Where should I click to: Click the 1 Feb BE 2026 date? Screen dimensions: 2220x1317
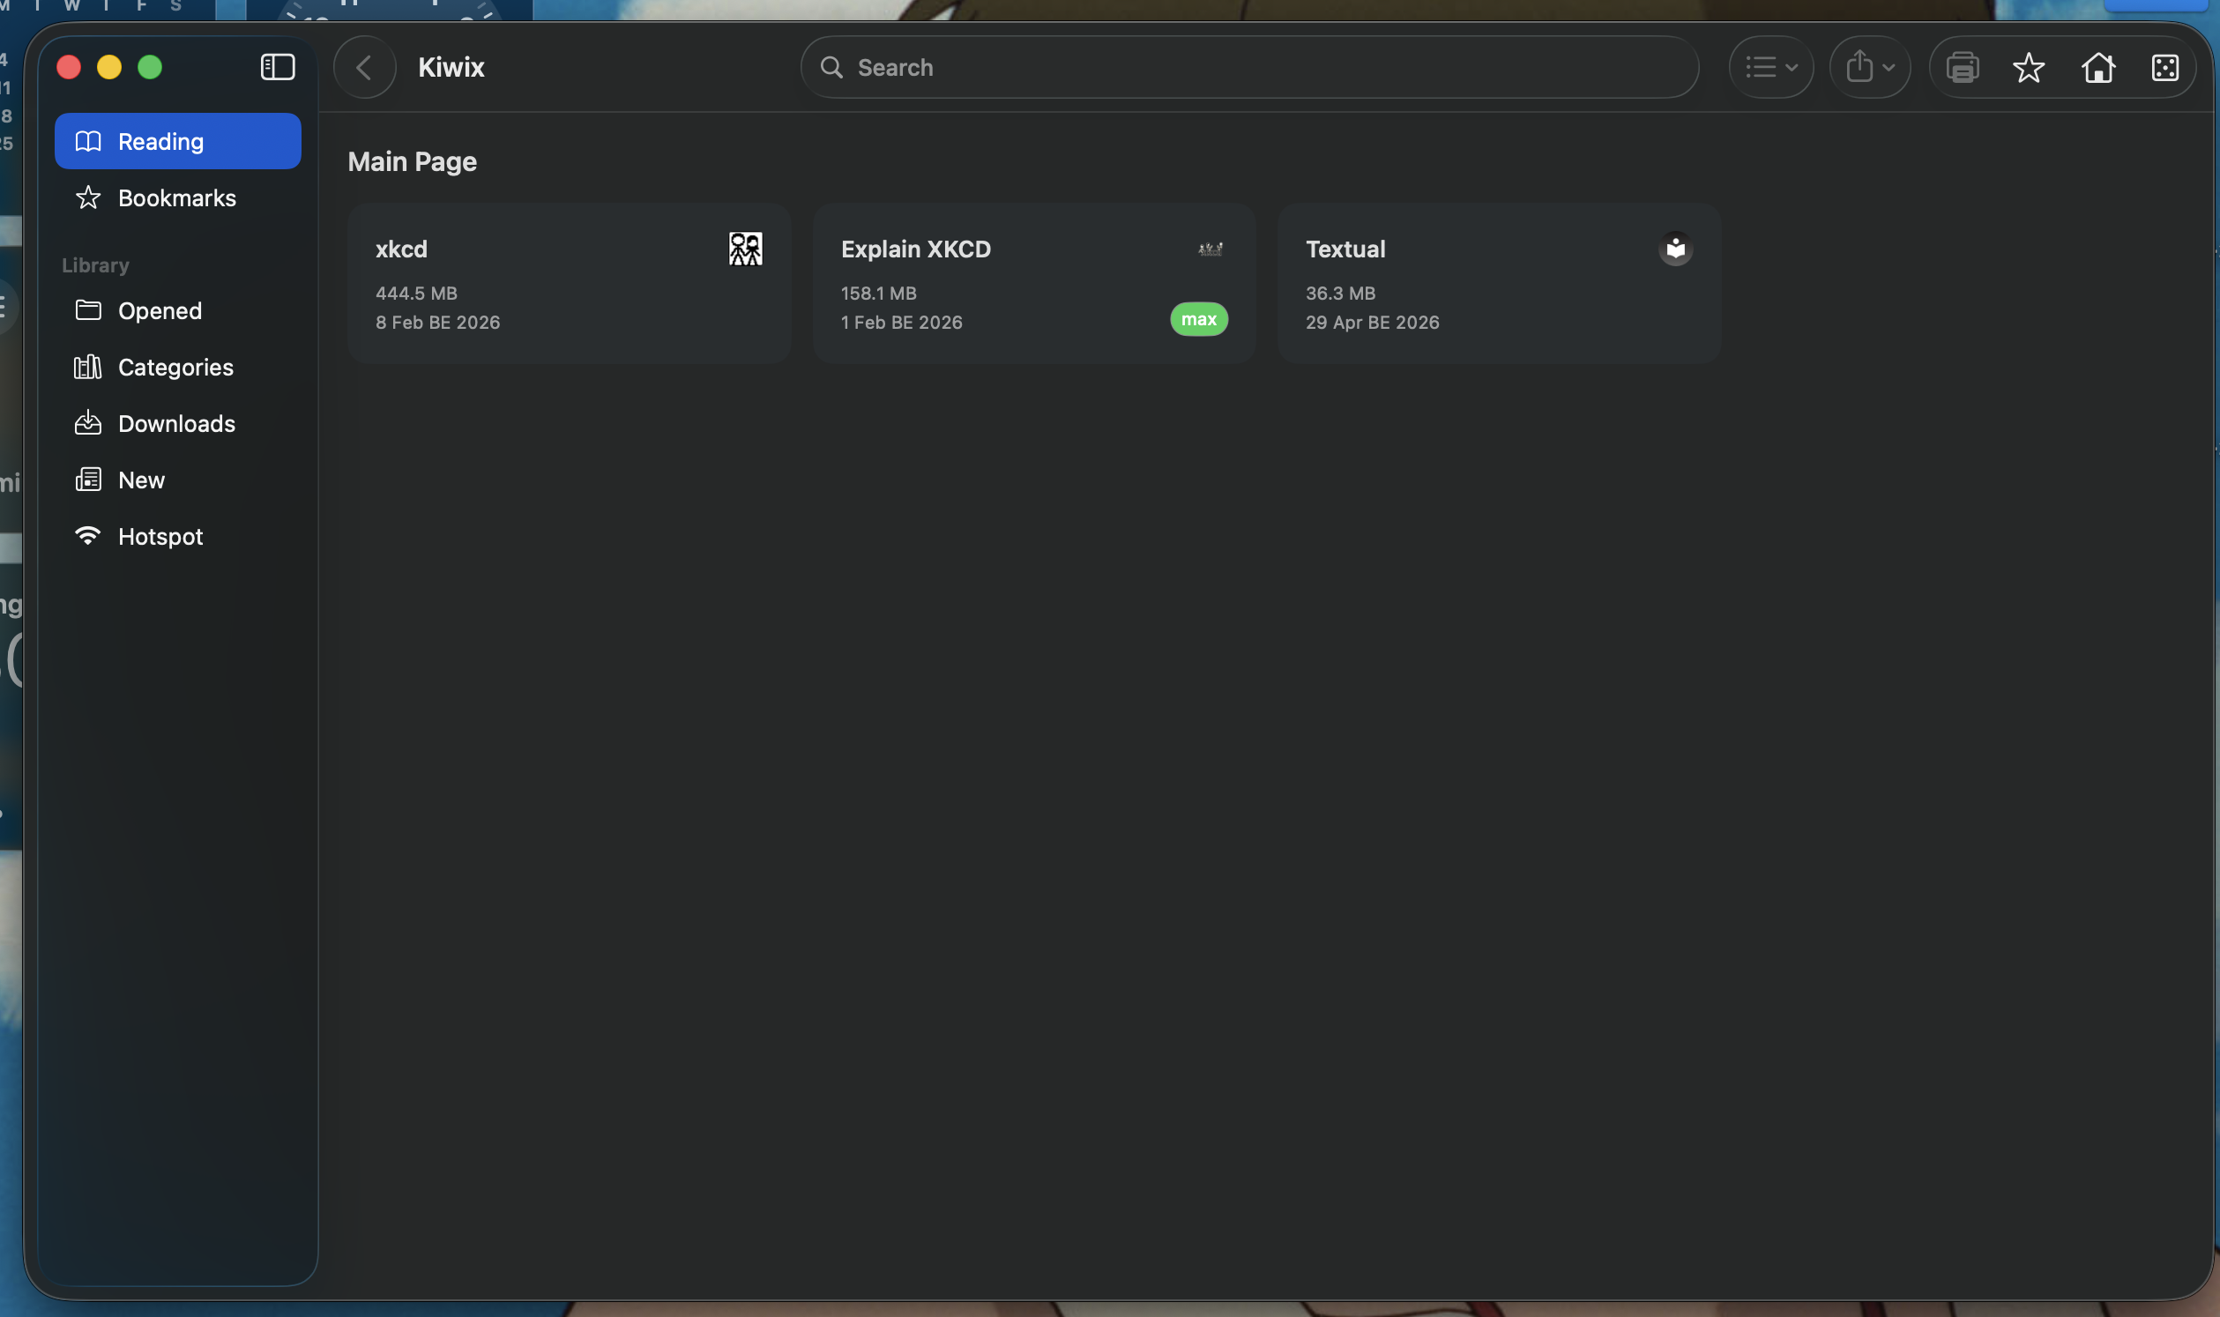902,322
